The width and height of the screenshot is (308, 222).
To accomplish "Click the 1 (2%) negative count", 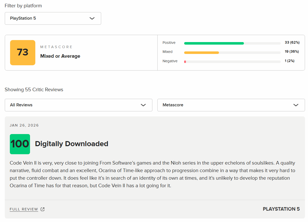I will pyautogui.click(x=289, y=61).
